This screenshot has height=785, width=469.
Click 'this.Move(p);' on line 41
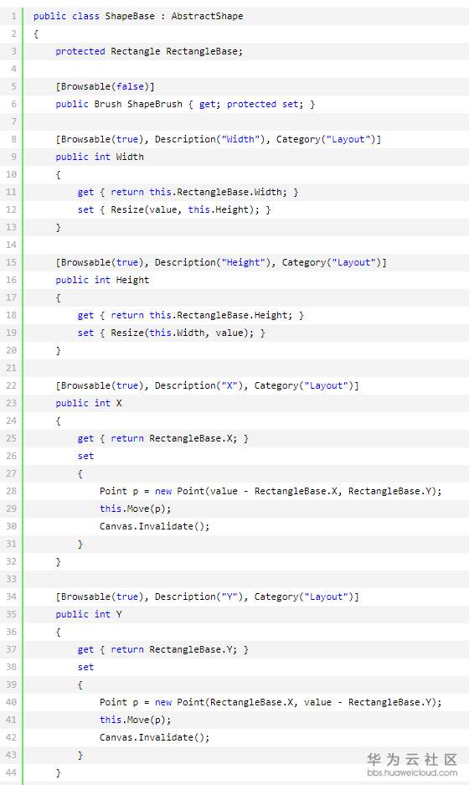point(135,720)
